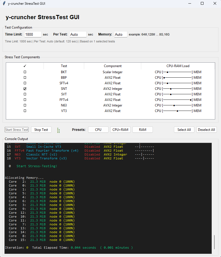Viewport: 221px width, 257px height.
Task: Focus the Memory input field
Action: pyautogui.click(x=121, y=34)
